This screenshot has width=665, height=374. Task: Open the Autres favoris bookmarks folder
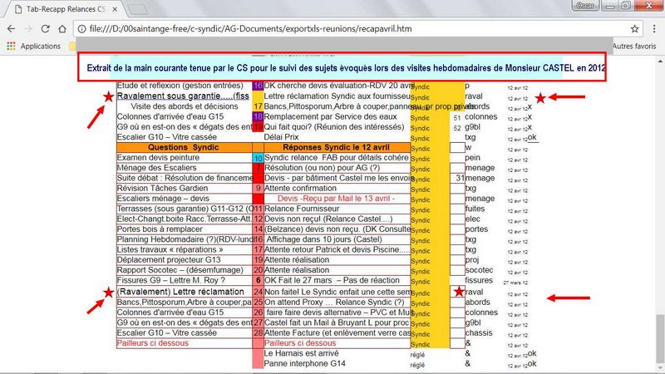coord(634,46)
